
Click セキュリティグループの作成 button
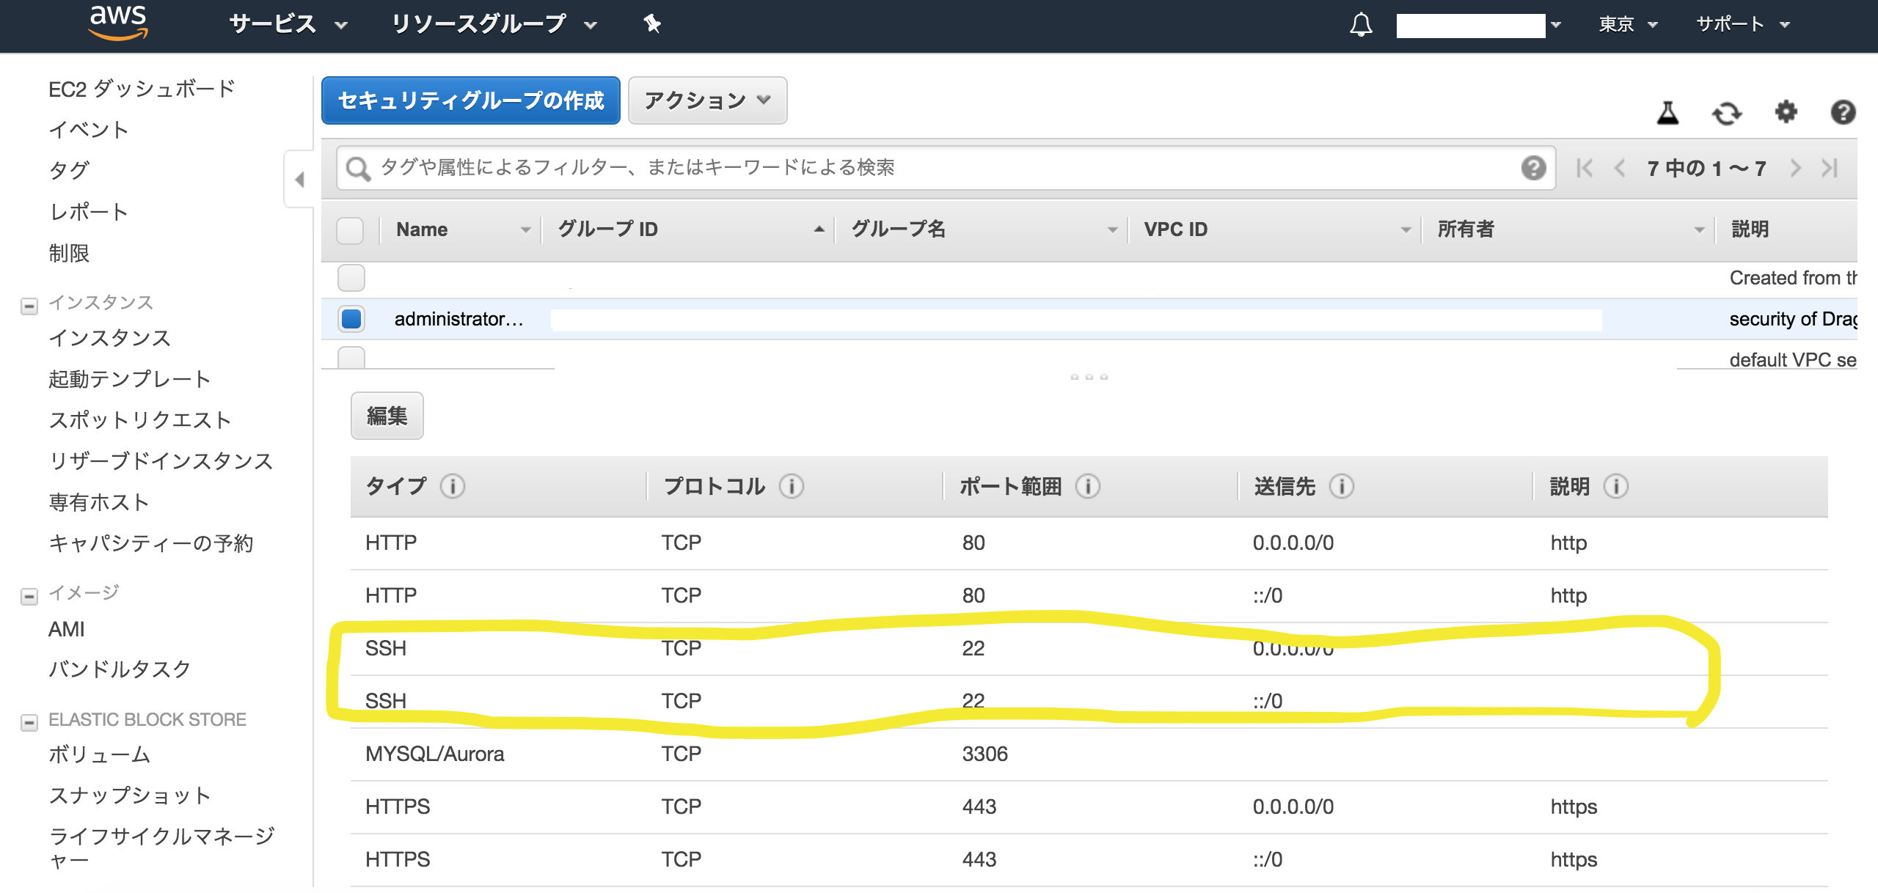[x=470, y=100]
